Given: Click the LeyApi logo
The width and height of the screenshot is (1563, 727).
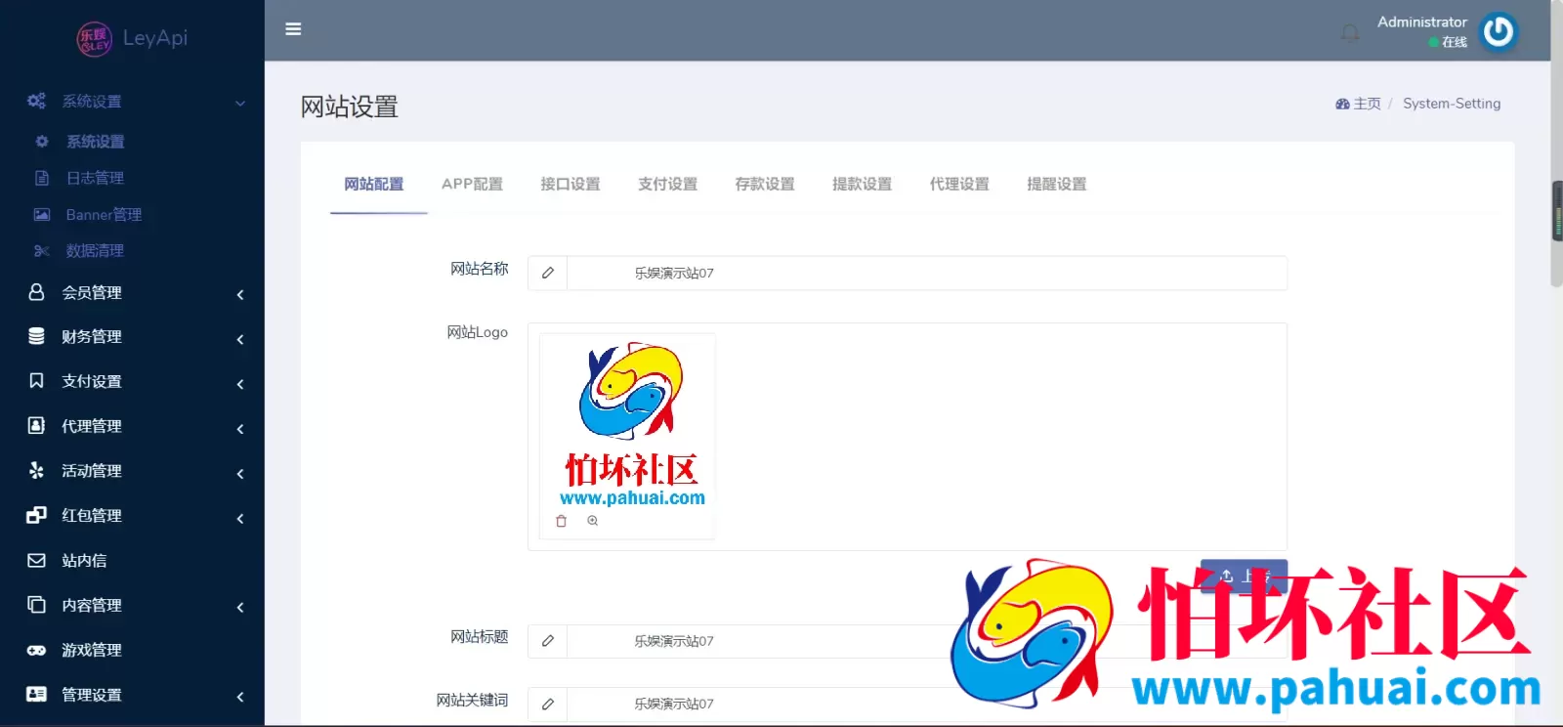Looking at the screenshot, I should pyautogui.click(x=132, y=38).
